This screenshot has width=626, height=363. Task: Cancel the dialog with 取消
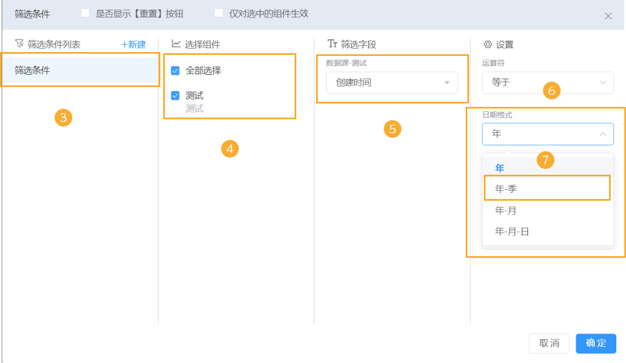pyautogui.click(x=548, y=343)
